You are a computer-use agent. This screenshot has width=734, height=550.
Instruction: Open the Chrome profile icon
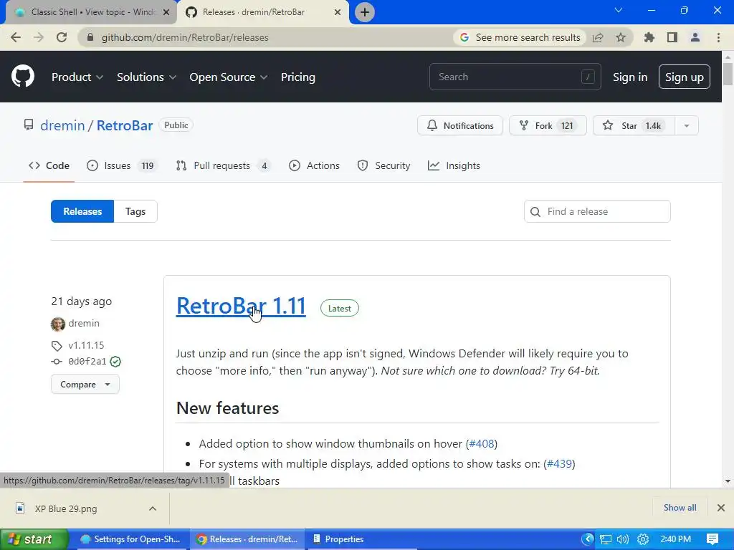click(695, 37)
